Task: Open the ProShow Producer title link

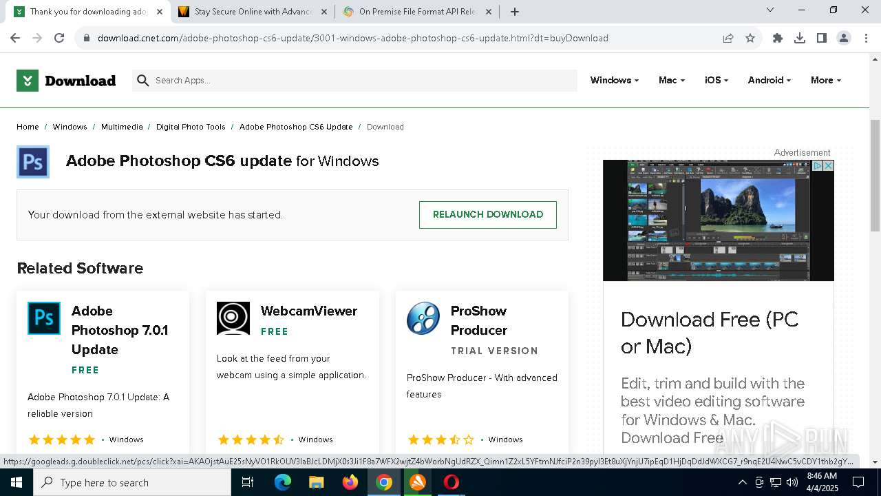Action: point(479,320)
